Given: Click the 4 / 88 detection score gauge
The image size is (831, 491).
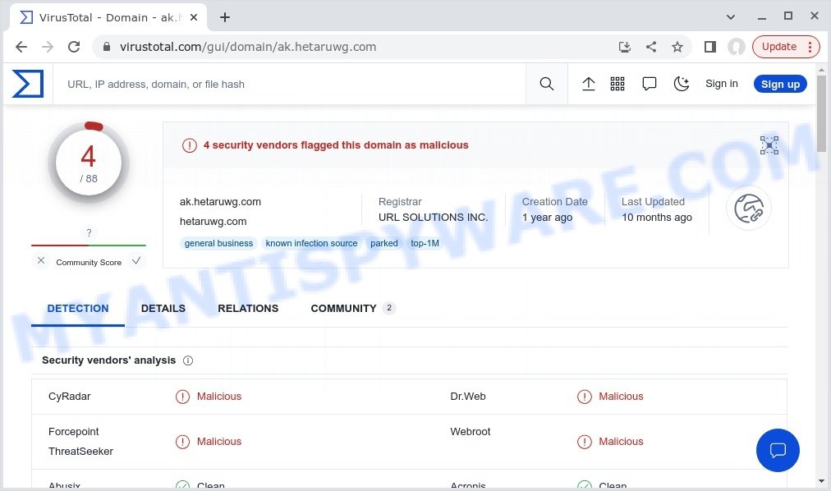Looking at the screenshot, I should 89,162.
